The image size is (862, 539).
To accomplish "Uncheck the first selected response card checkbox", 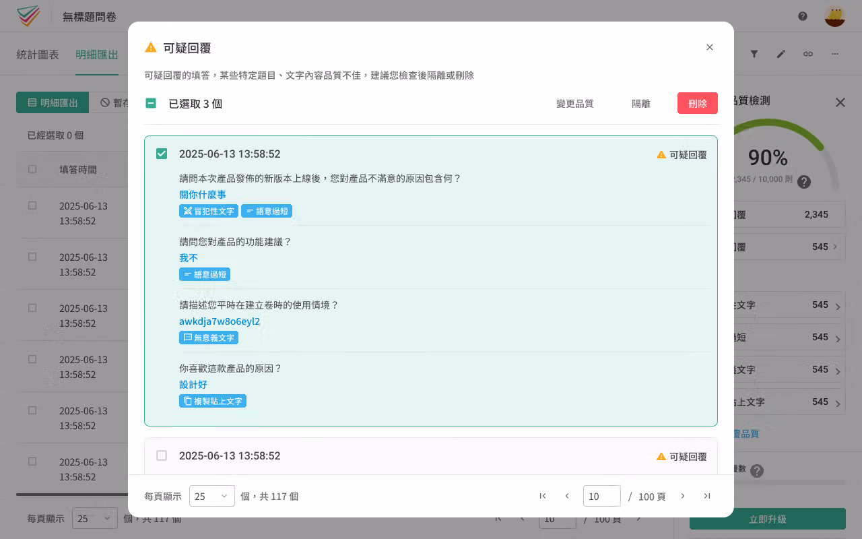I will coord(162,154).
